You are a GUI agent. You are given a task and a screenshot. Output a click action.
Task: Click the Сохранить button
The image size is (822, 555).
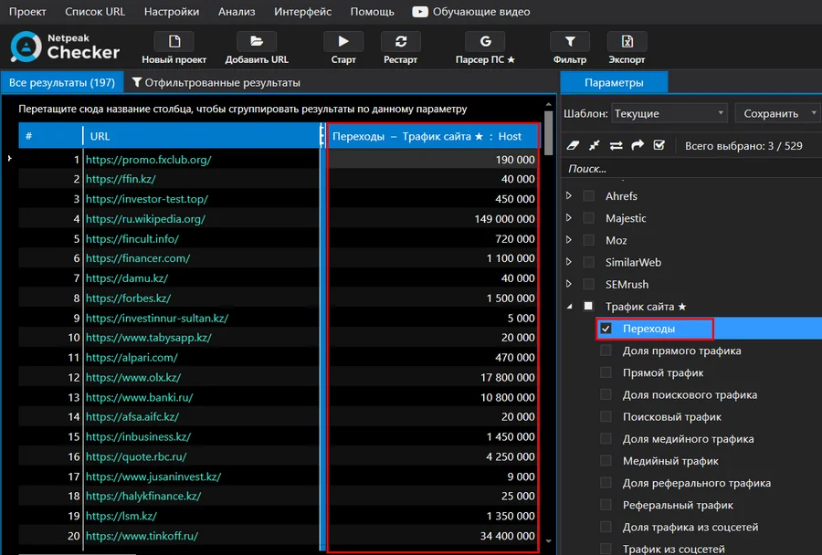771,113
